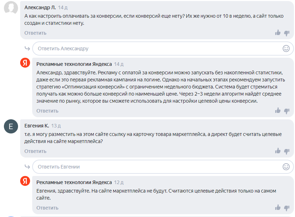Focus the 'Ответить Евгении' input field
The height and width of the screenshot is (217, 295).
tap(156, 167)
